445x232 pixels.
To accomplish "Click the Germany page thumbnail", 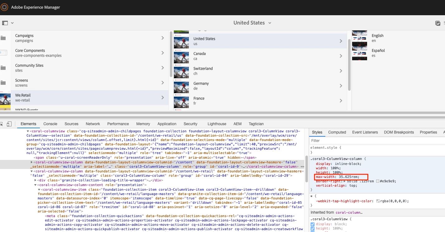I will [x=181, y=86].
